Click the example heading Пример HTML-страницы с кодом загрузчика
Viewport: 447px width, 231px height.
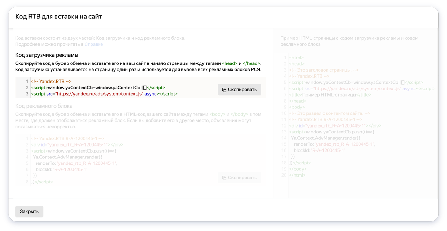(349, 41)
